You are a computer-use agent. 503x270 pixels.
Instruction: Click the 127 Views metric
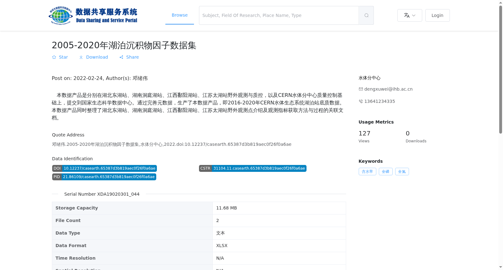[364, 137]
